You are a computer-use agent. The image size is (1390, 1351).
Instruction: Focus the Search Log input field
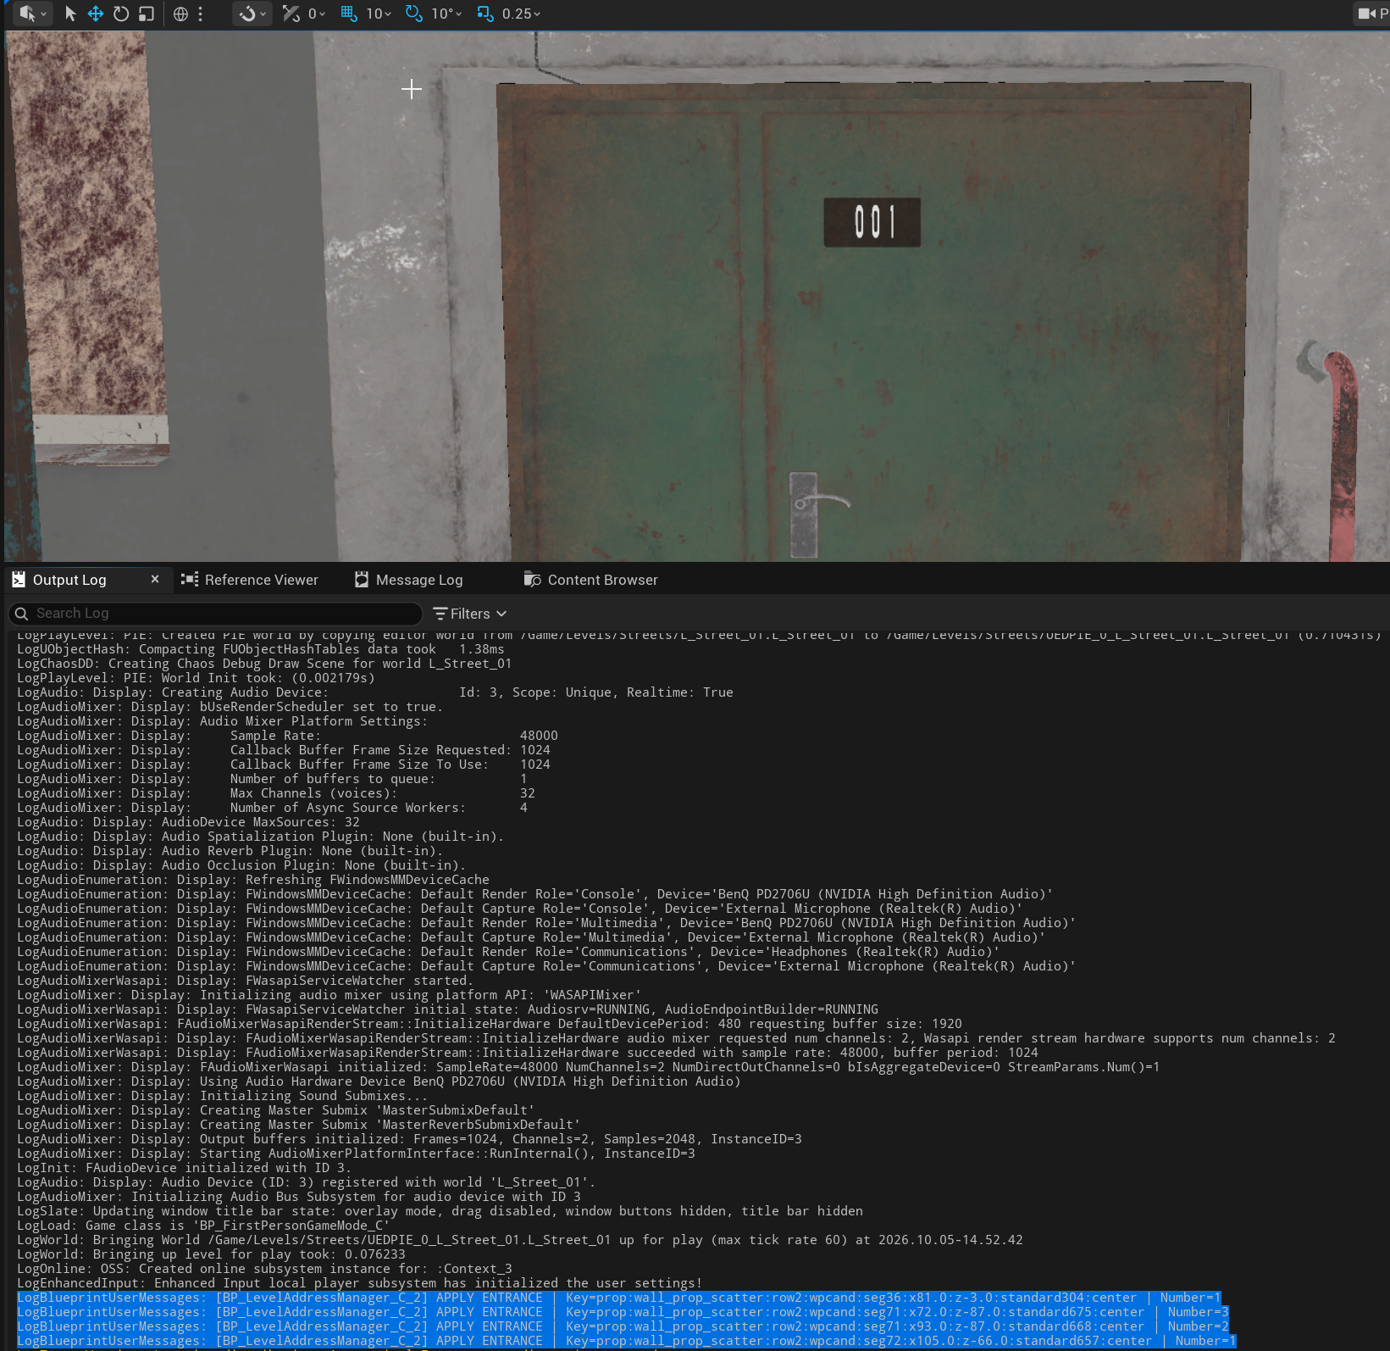coord(215,613)
